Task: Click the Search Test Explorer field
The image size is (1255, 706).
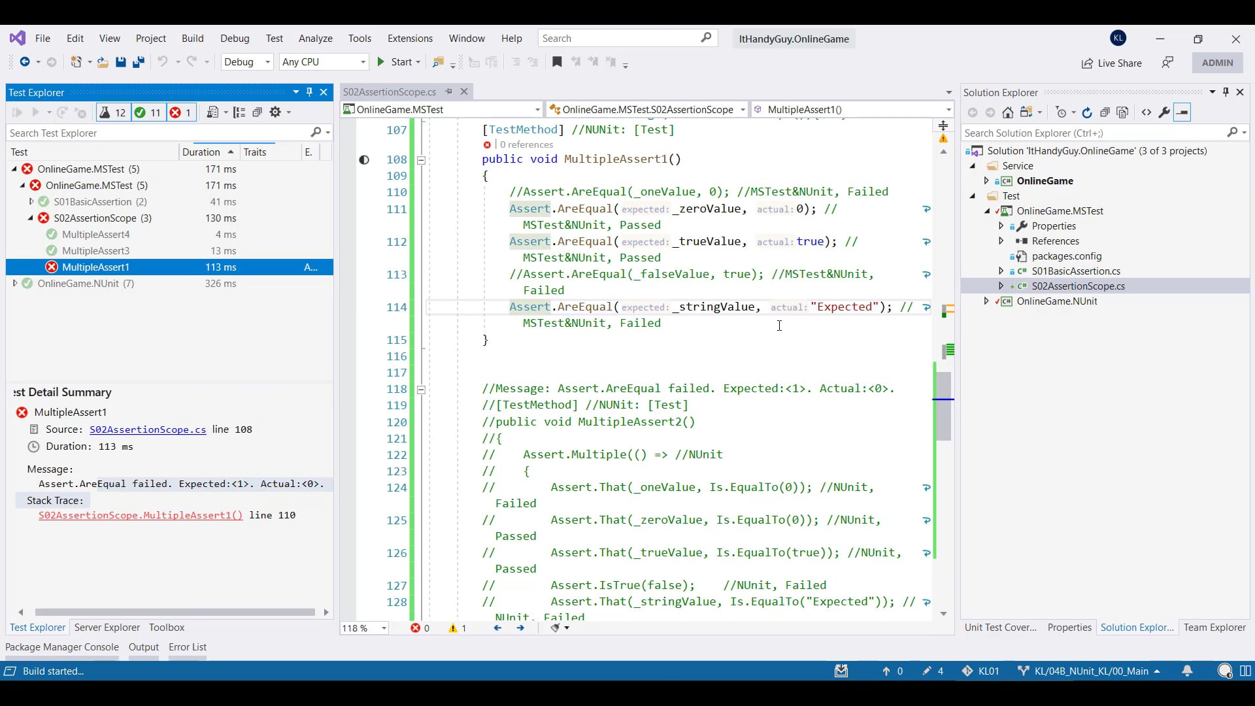Action: pos(157,133)
